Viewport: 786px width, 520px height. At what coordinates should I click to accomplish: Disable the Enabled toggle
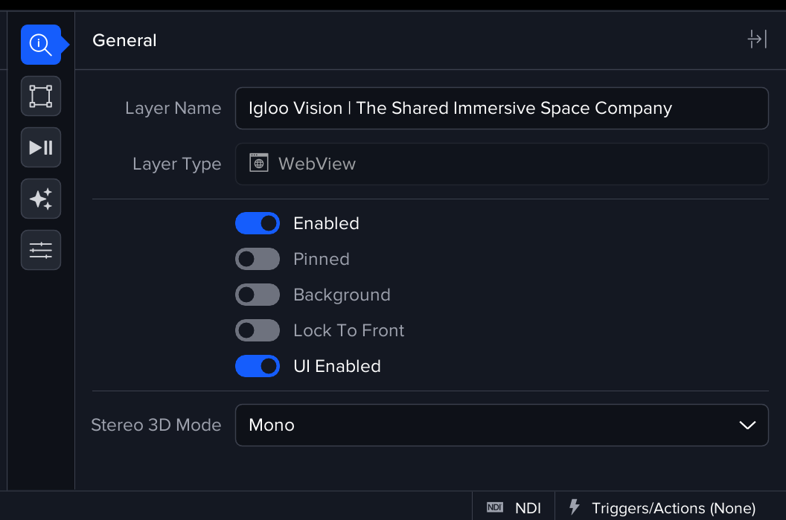click(258, 223)
